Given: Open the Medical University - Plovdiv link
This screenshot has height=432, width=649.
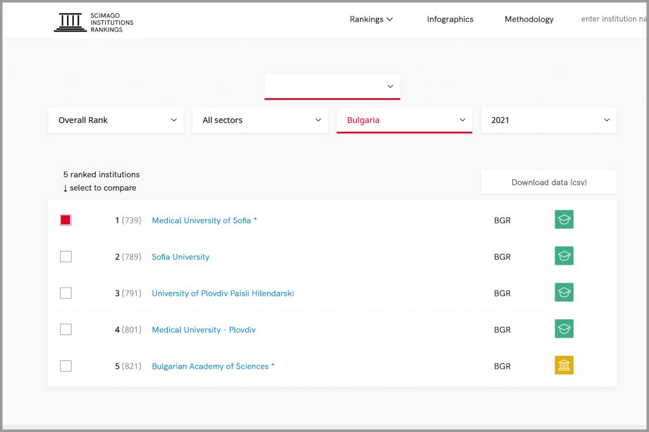Looking at the screenshot, I should (203, 330).
